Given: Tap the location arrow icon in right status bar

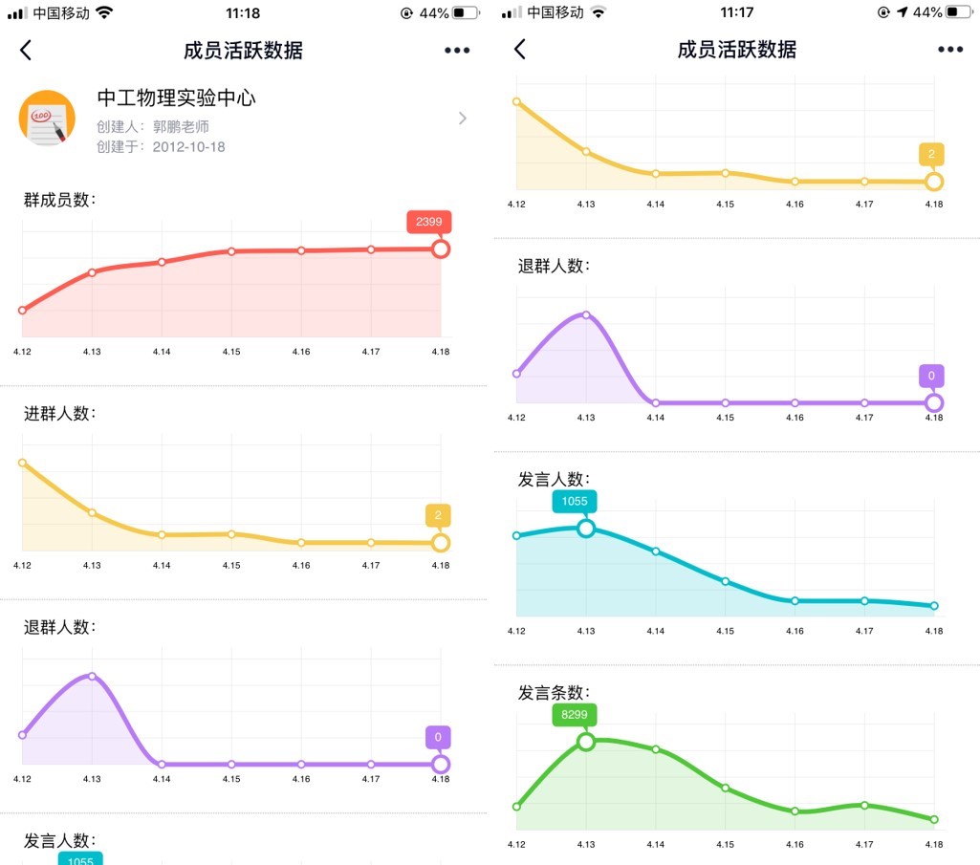Looking at the screenshot, I should (x=901, y=12).
